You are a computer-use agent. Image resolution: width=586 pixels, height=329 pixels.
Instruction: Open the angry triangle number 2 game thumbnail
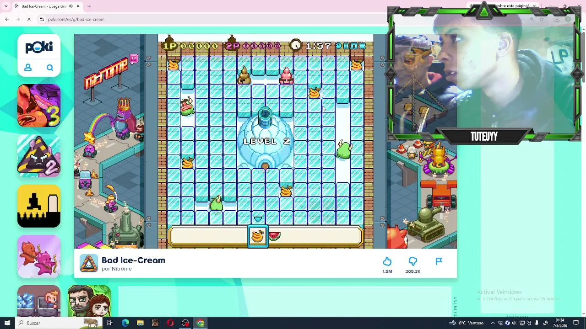pos(39,156)
